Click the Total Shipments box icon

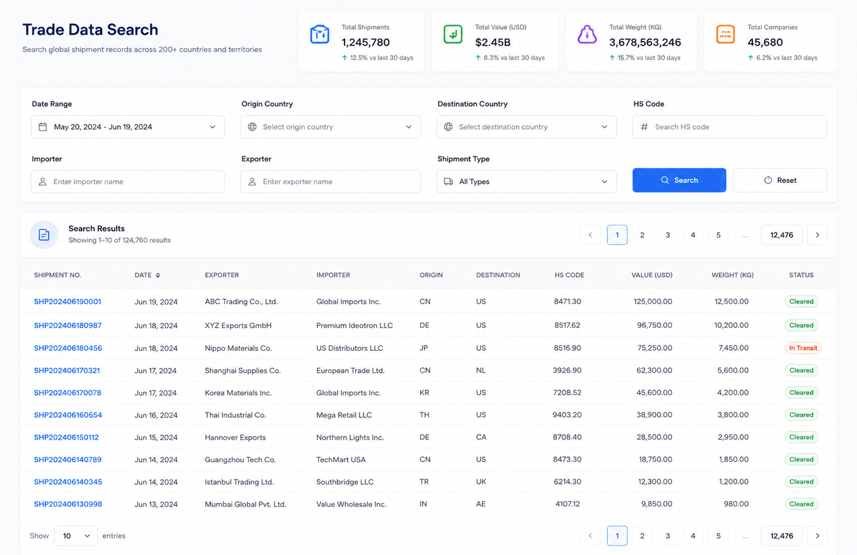(320, 34)
